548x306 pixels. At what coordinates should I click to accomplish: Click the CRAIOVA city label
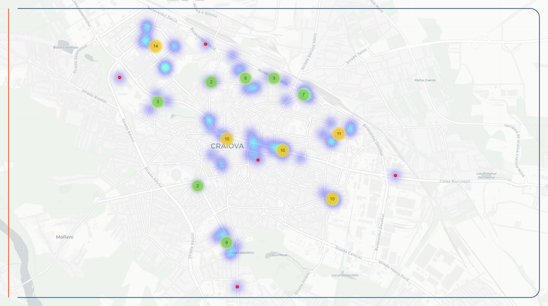(227, 147)
